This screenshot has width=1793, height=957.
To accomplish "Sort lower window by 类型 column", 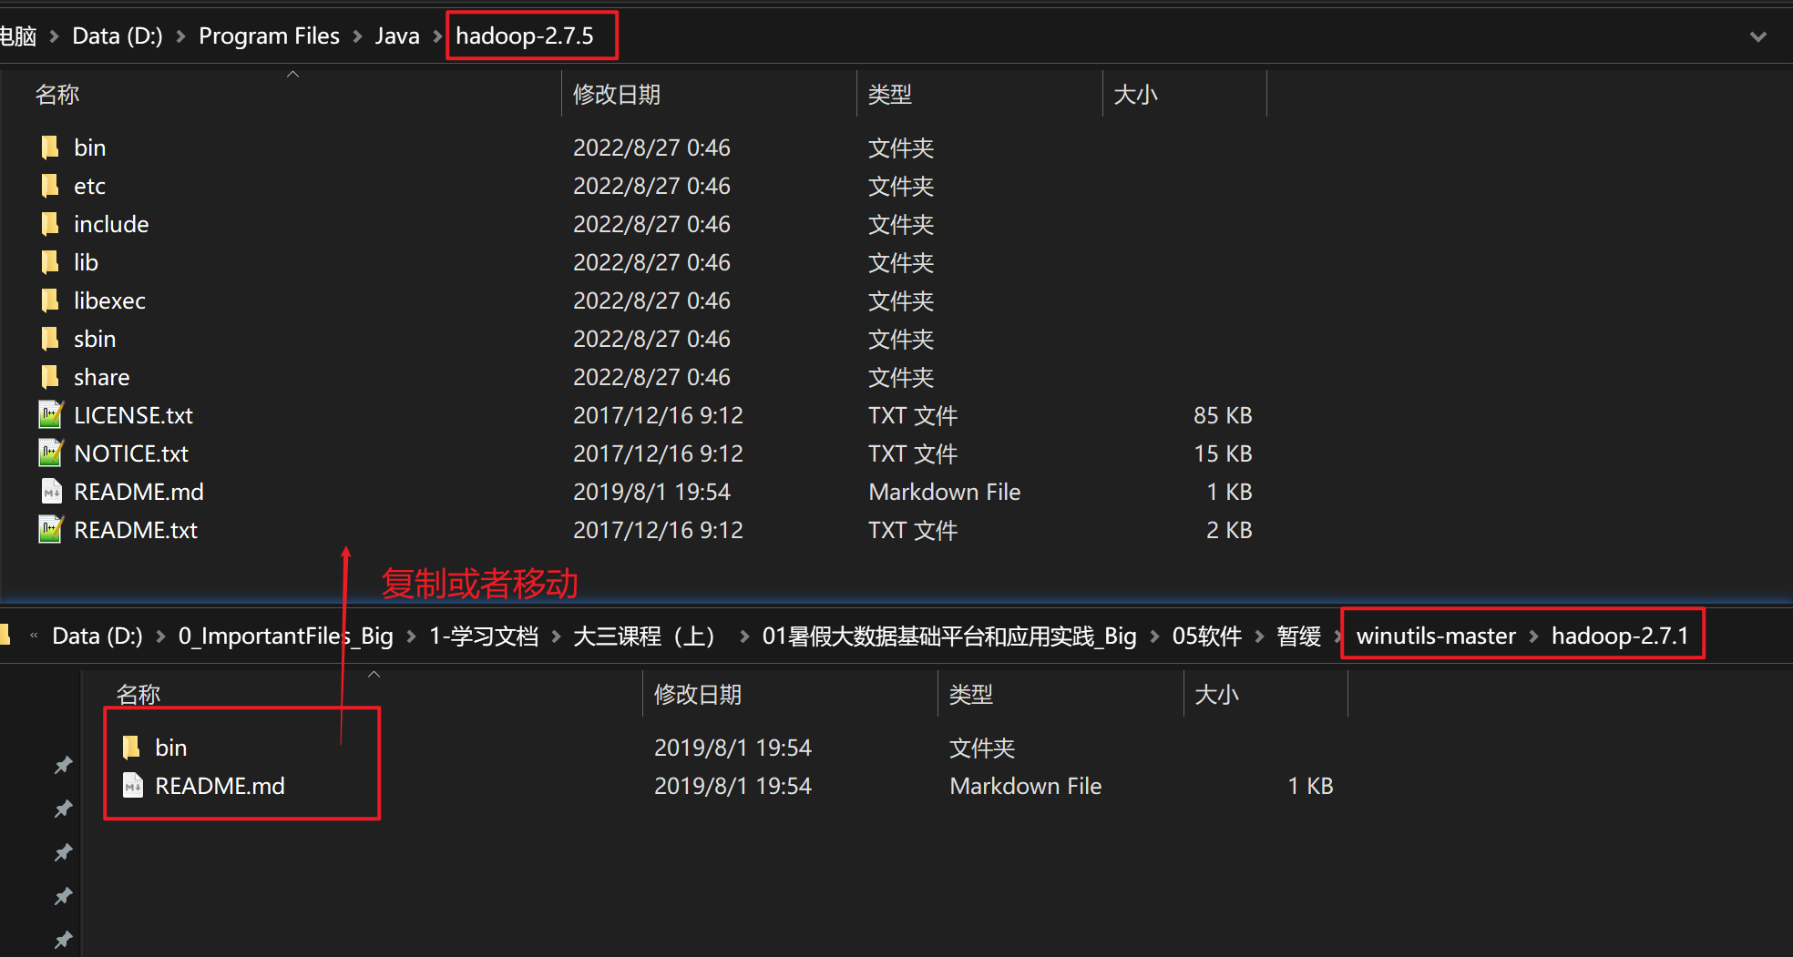I will pos(971,695).
